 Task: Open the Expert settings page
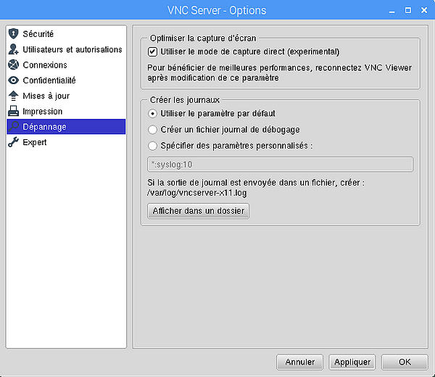click(66, 142)
